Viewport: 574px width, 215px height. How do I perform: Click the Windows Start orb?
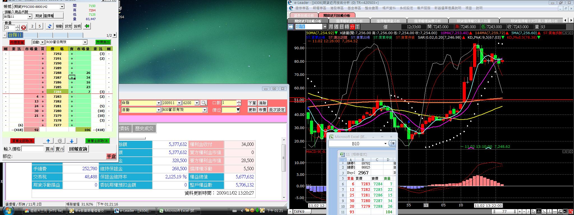8,211
